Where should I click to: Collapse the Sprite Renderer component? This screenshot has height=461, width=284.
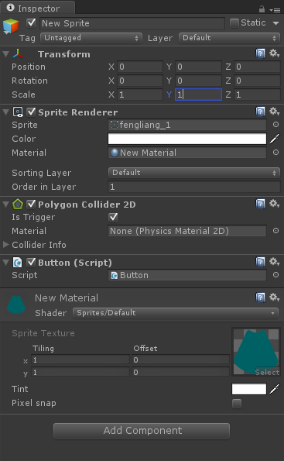coord(5,112)
